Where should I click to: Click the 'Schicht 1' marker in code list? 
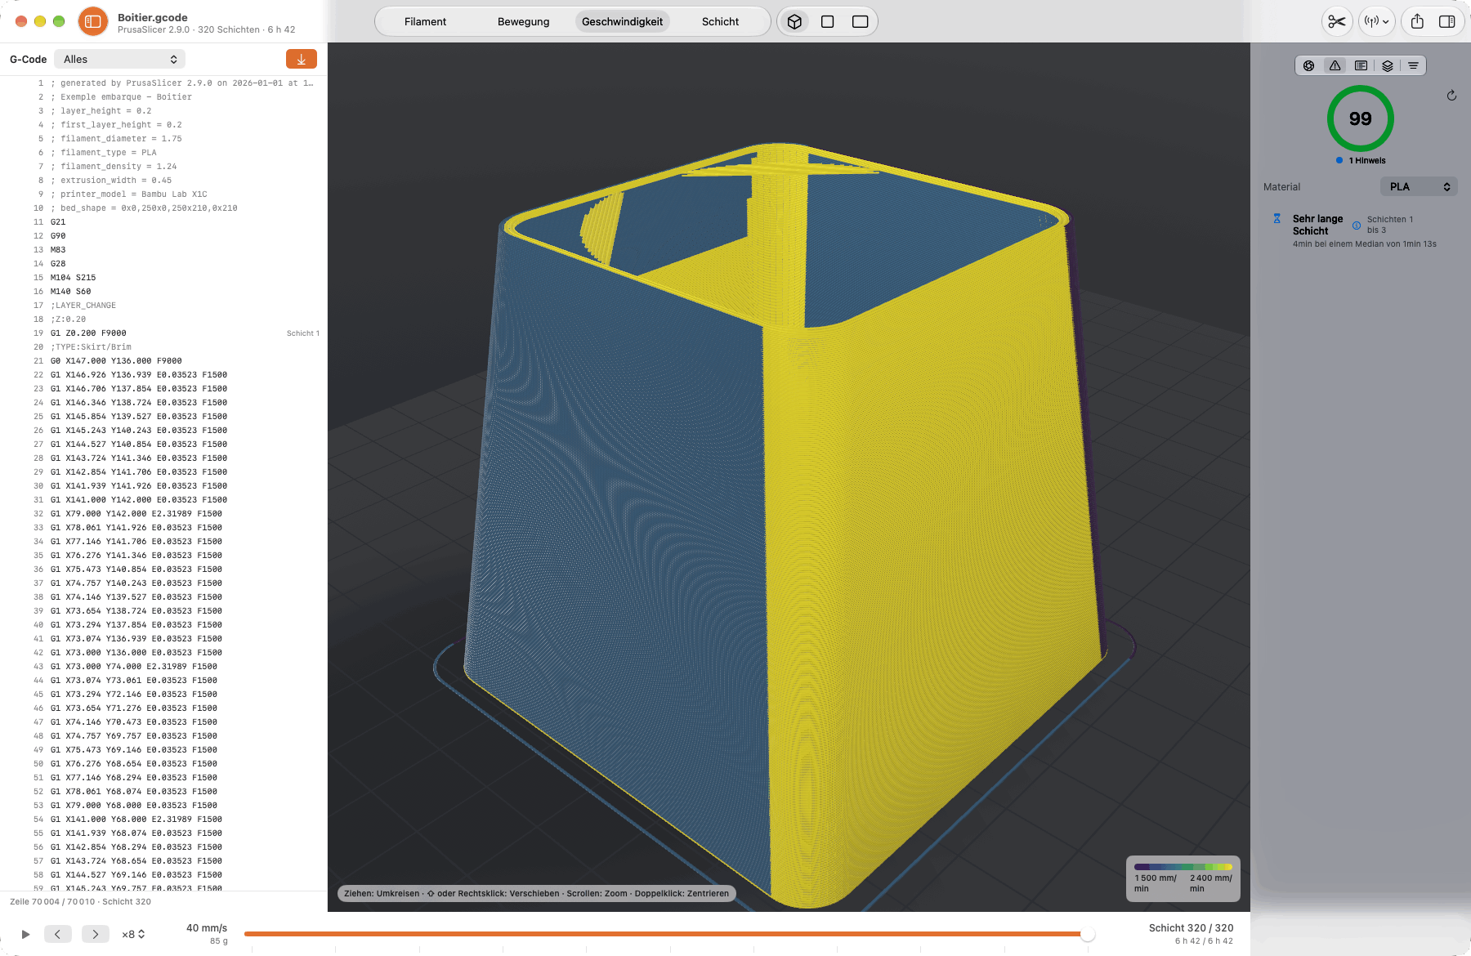coord(302,333)
